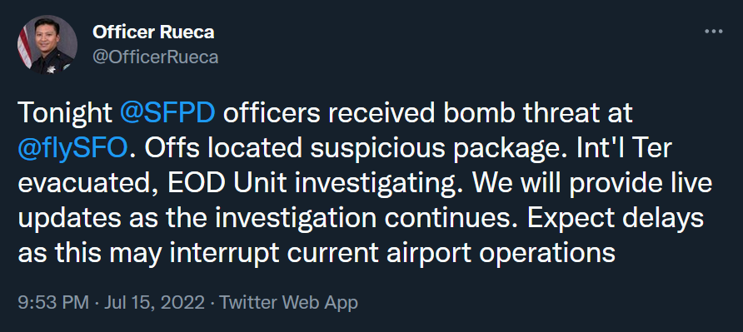
Task: Click the word Tonight in the tweet
Action: pos(66,114)
